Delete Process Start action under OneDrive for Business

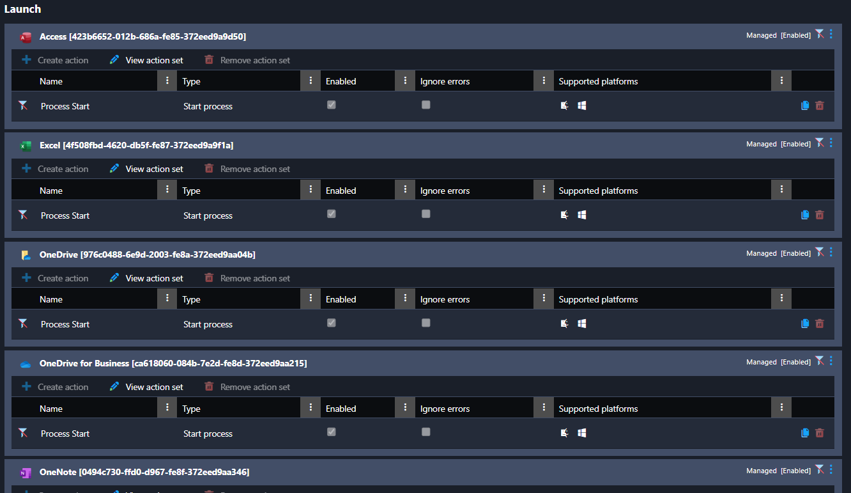tap(820, 433)
